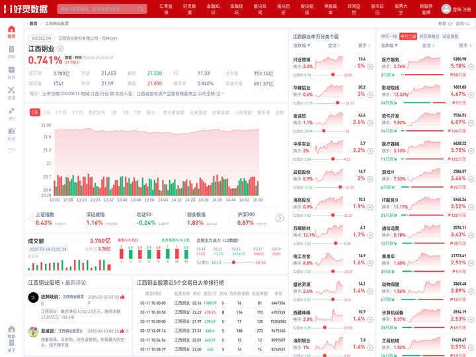This screenshot has height=357, width=476.
Task: Open 金融知识 in top menu
Action: coord(213,9)
